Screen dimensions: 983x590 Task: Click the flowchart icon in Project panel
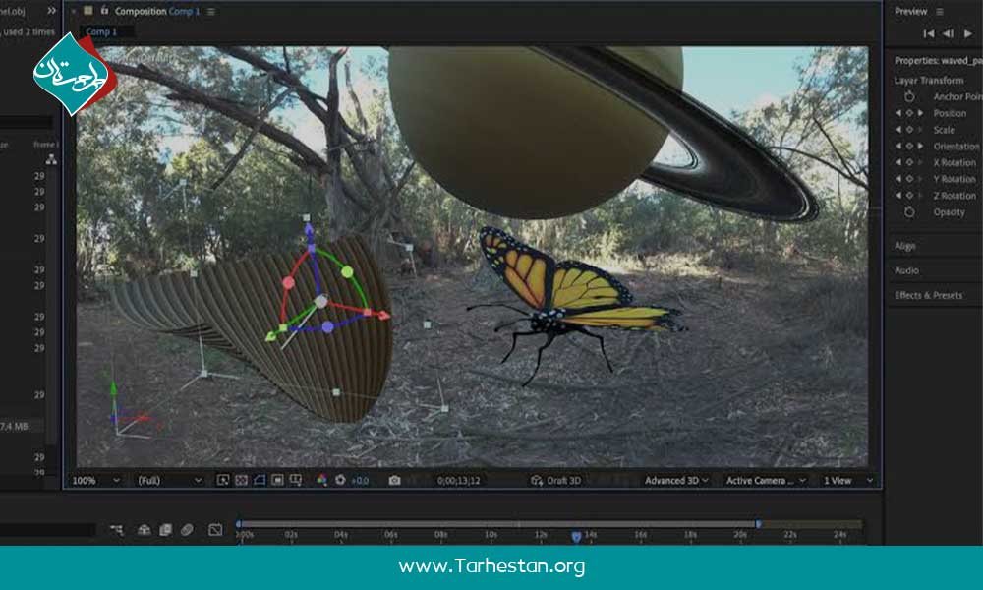pos(51,160)
